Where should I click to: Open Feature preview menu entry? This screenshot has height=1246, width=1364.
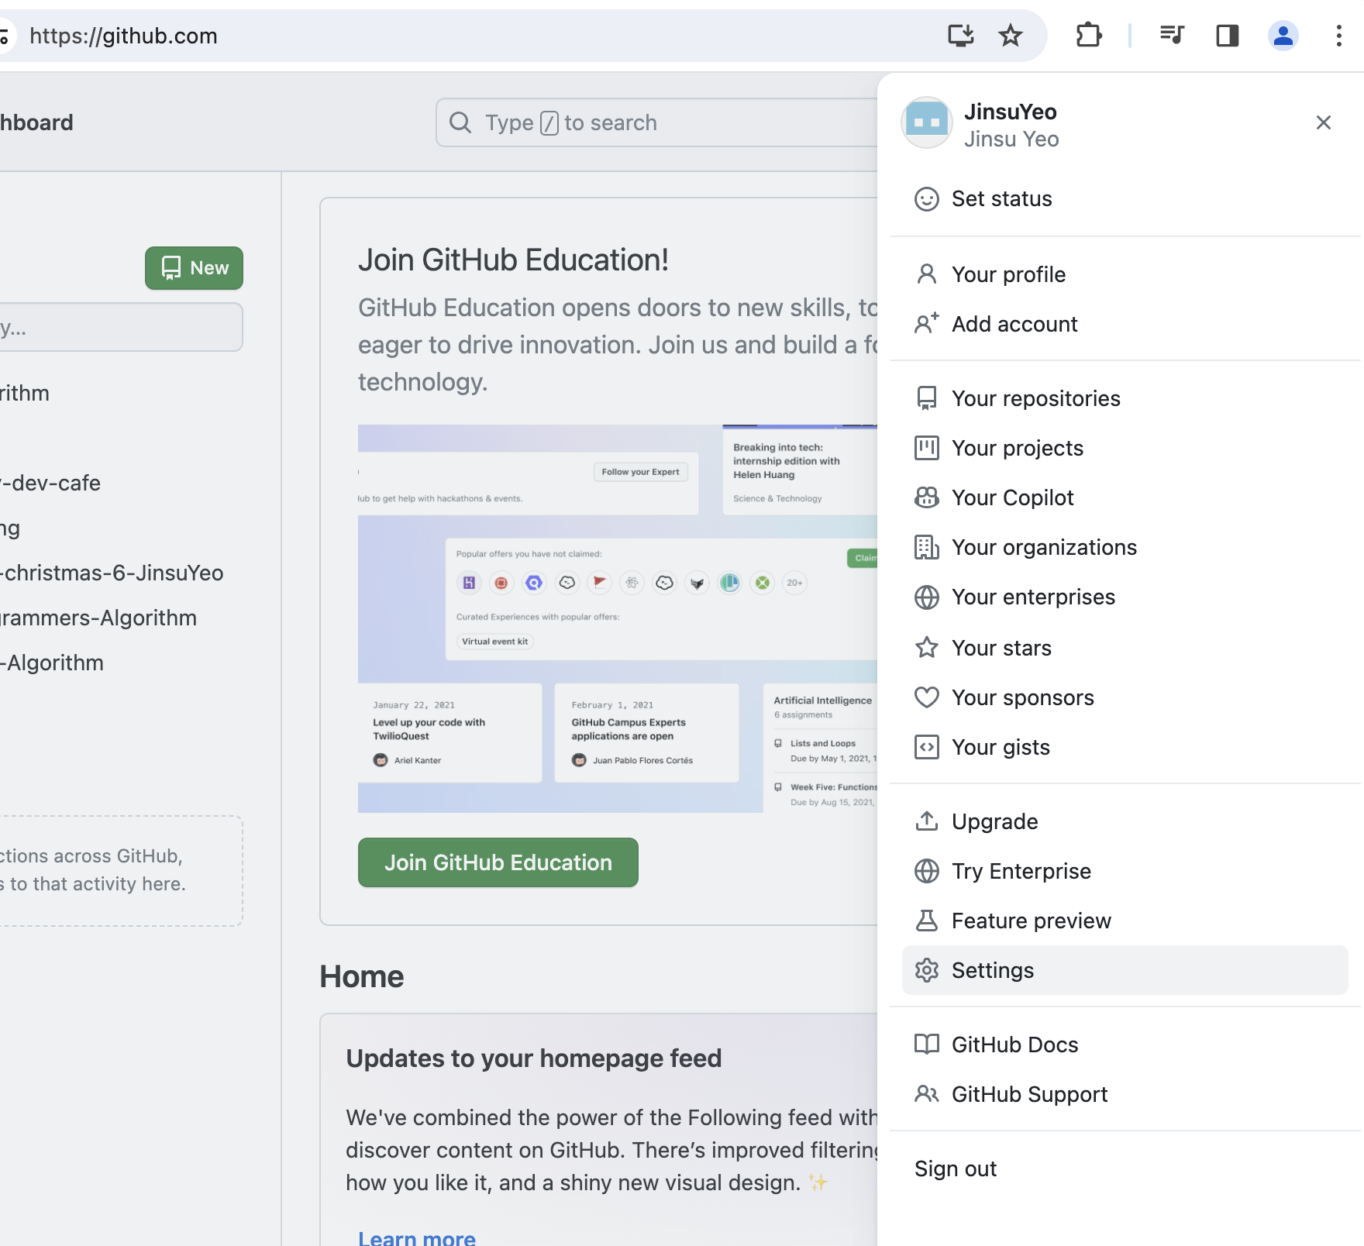tap(1125, 921)
